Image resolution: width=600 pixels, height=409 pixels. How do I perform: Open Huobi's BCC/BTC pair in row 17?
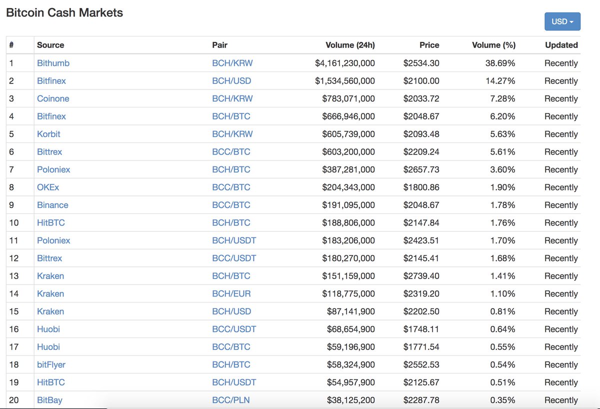click(231, 347)
